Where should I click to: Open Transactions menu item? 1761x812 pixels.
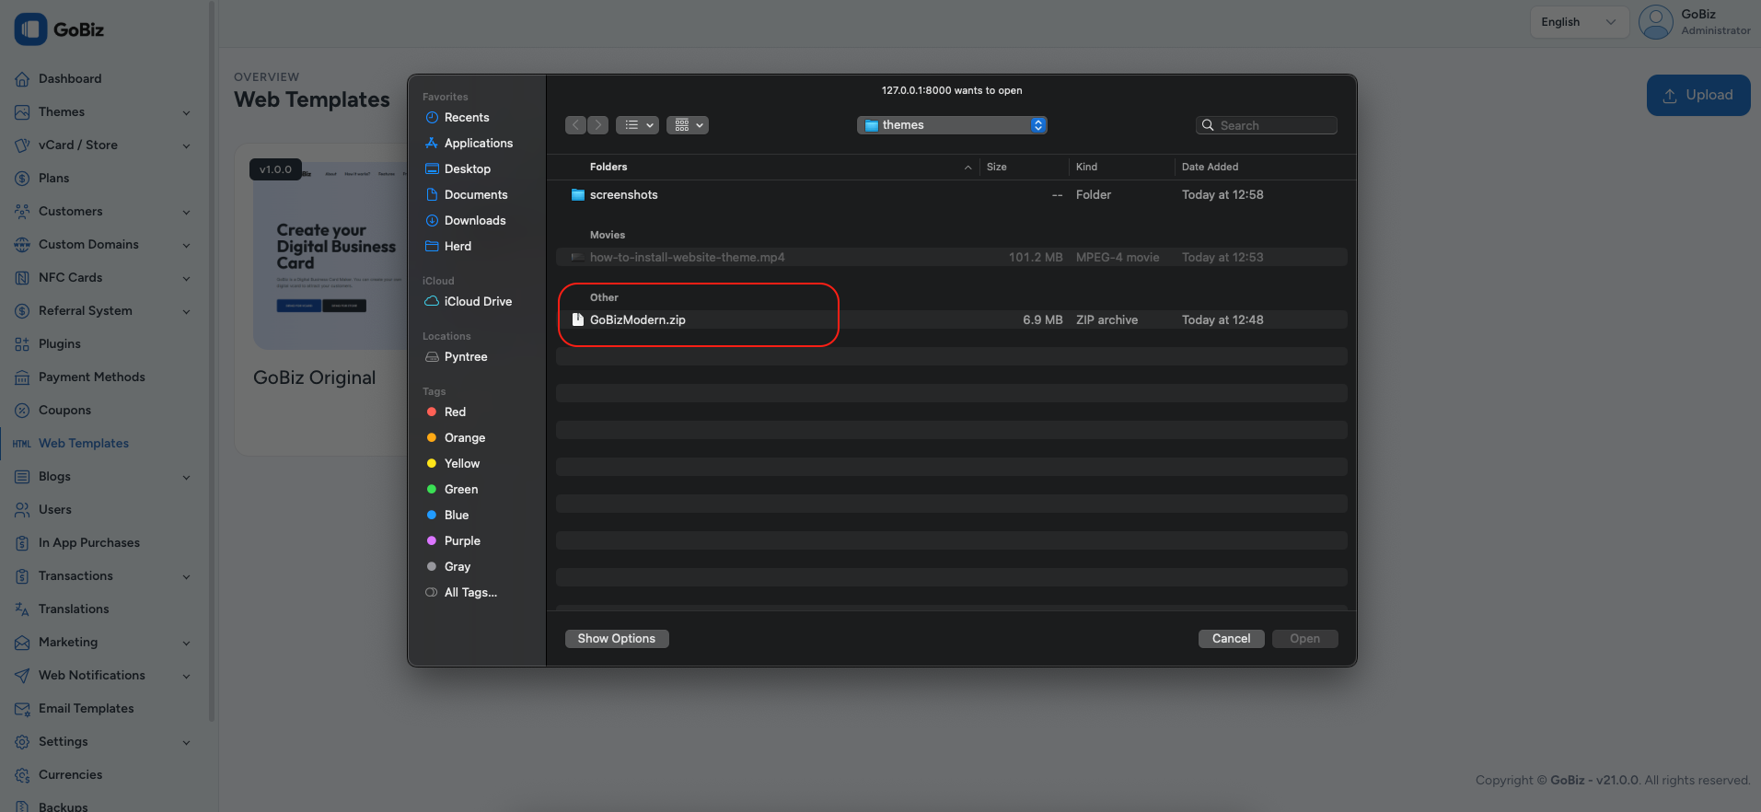coord(75,576)
